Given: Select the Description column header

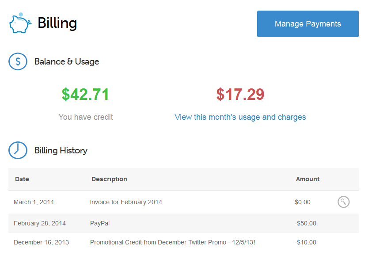Looking at the screenshot, I should [x=109, y=179].
